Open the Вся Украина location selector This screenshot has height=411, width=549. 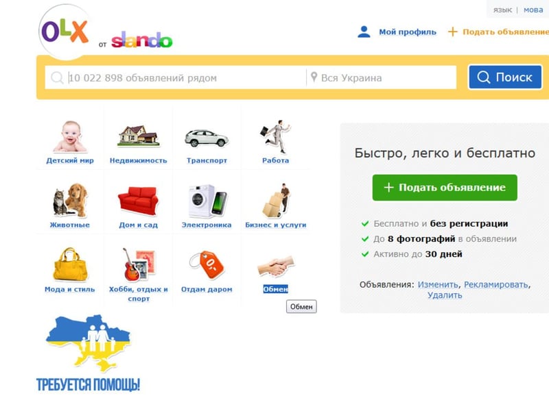click(x=382, y=77)
